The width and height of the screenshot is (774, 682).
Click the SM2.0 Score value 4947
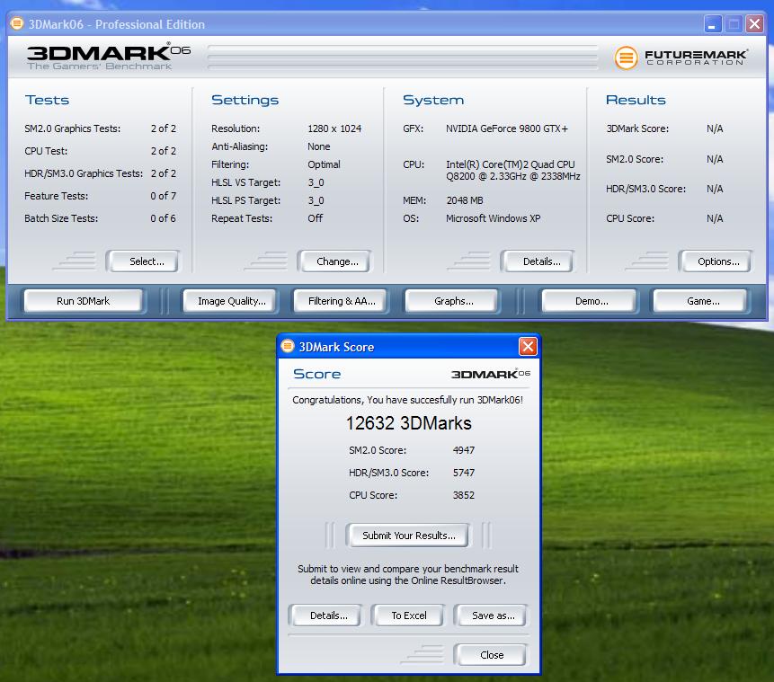point(464,450)
